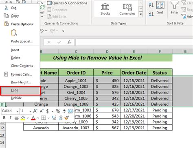This screenshot has width=193, height=148.
Task: Open the font size 11 dropdown
Action: point(30,111)
